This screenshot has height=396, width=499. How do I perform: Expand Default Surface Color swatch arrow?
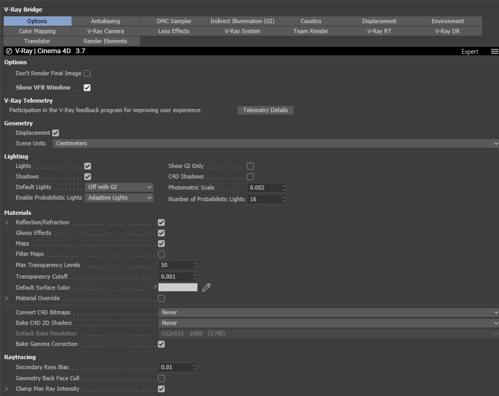(155, 287)
